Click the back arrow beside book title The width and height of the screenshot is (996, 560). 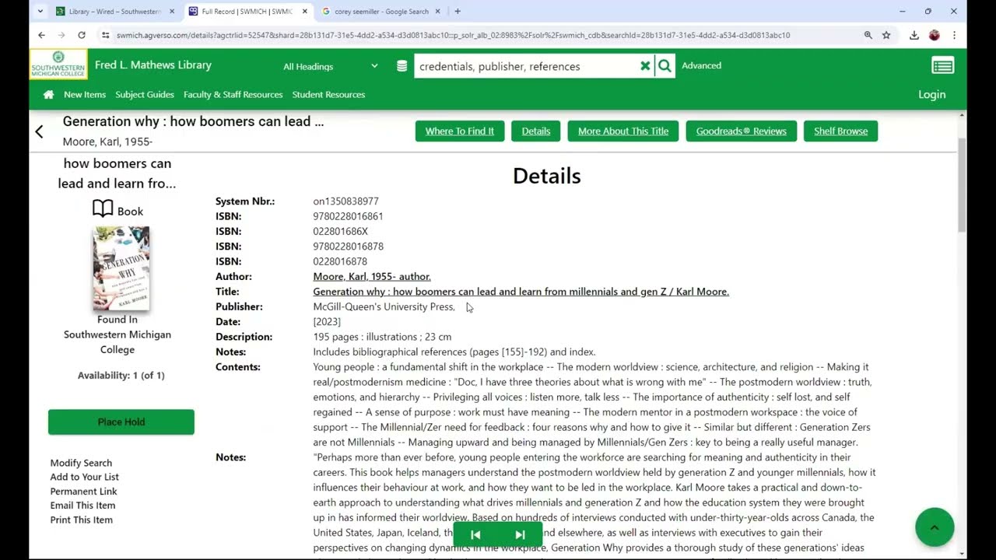click(x=39, y=131)
